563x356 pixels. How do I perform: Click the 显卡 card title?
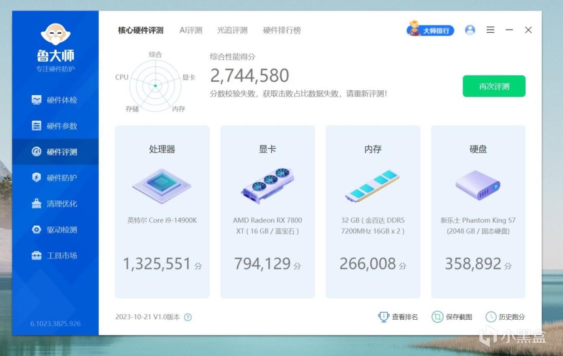coord(267,149)
